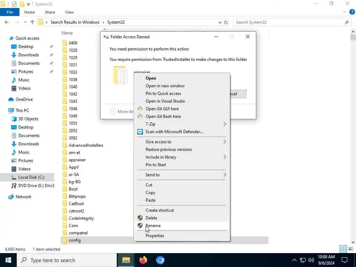
Task: Open the volume control tray icon
Action: pyautogui.click(x=311, y=260)
